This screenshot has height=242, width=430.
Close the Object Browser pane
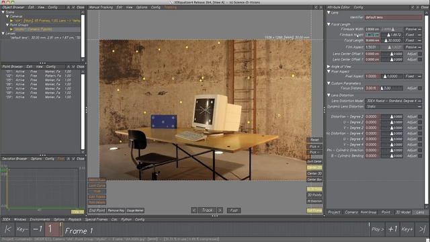(81, 7)
